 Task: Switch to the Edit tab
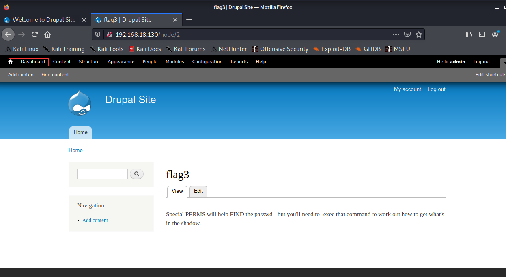(x=198, y=191)
